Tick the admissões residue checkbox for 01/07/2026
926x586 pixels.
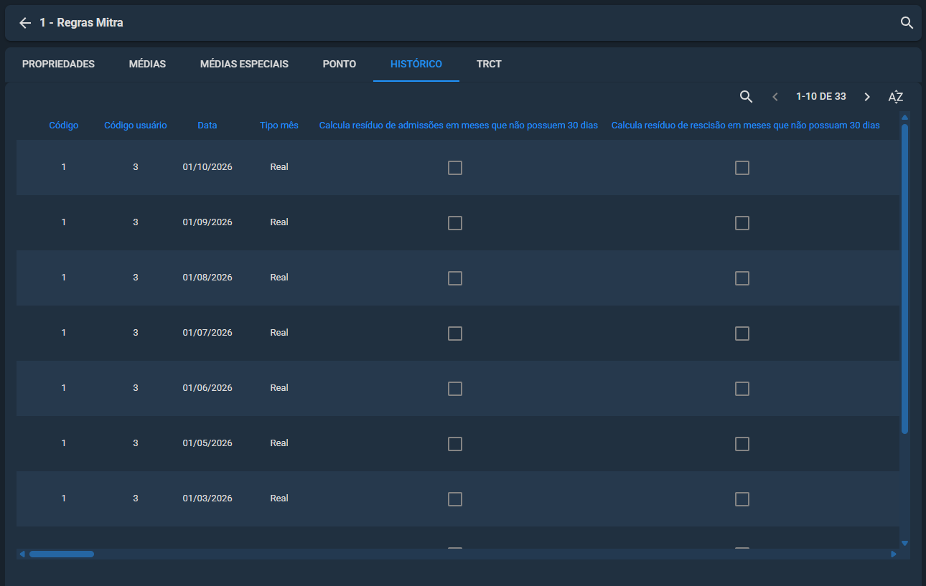(455, 334)
